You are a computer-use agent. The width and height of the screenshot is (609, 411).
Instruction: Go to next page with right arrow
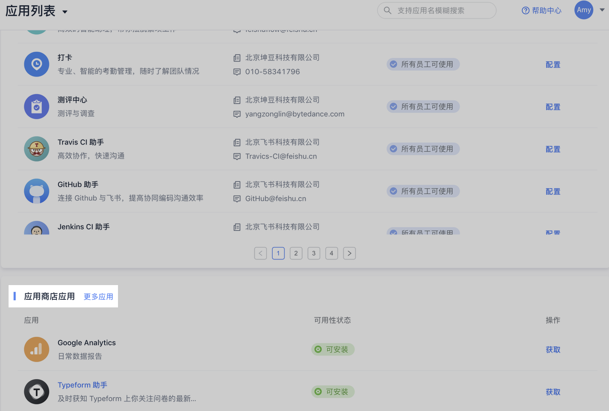[349, 253]
